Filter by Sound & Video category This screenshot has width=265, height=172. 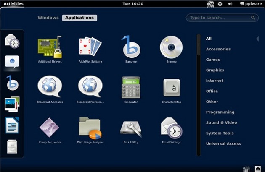pyautogui.click(x=221, y=122)
